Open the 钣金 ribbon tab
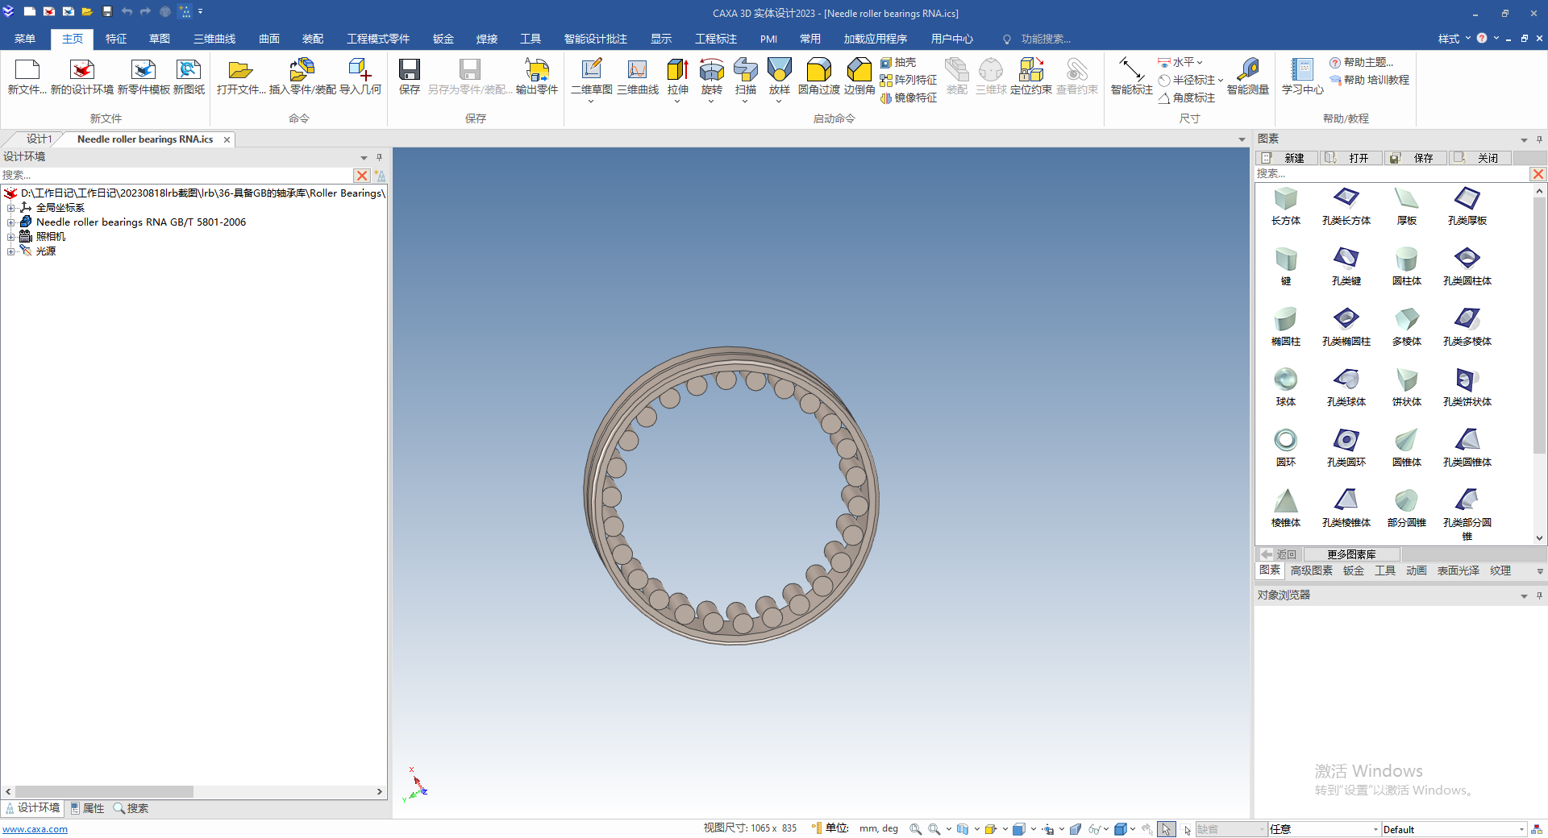The height and width of the screenshot is (838, 1548). click(443, 39)
